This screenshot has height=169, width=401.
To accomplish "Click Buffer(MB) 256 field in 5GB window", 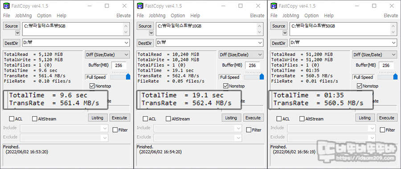I will click(119, 65).
